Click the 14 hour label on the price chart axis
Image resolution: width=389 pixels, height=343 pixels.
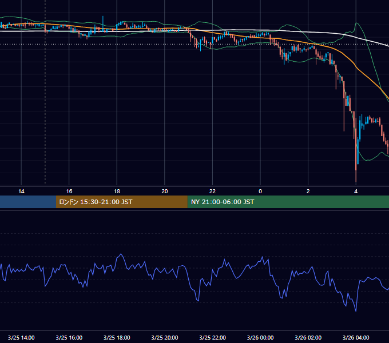21,192
